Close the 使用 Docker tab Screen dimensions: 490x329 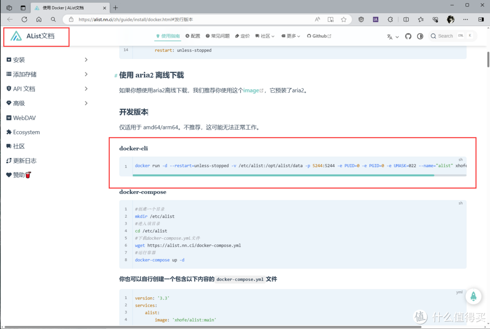[105, 8]
